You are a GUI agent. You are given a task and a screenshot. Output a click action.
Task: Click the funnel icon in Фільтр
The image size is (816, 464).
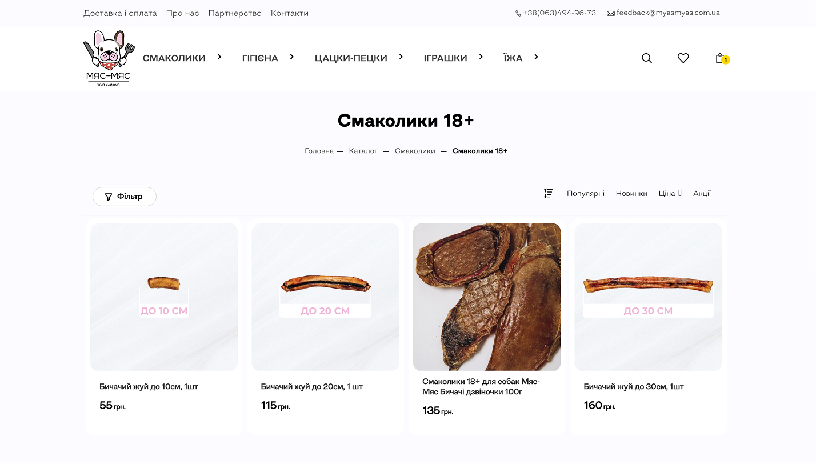tap(109, 197)
